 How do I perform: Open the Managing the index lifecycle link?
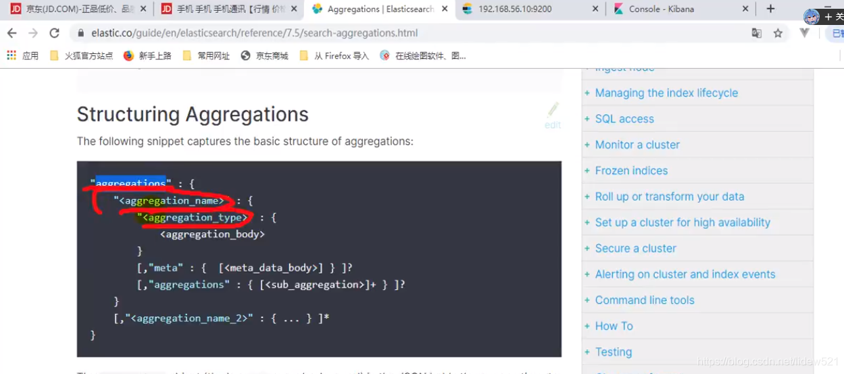coord(666,93)
